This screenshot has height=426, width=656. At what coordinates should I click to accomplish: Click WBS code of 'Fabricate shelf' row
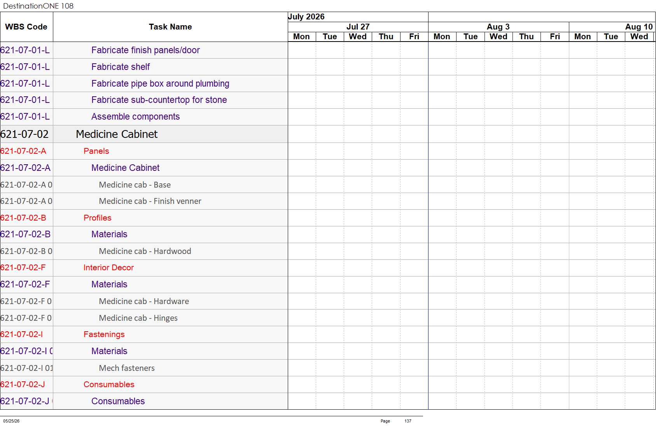click(25, 67)
